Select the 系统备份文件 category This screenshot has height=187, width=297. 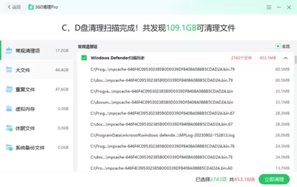[37, 147]
